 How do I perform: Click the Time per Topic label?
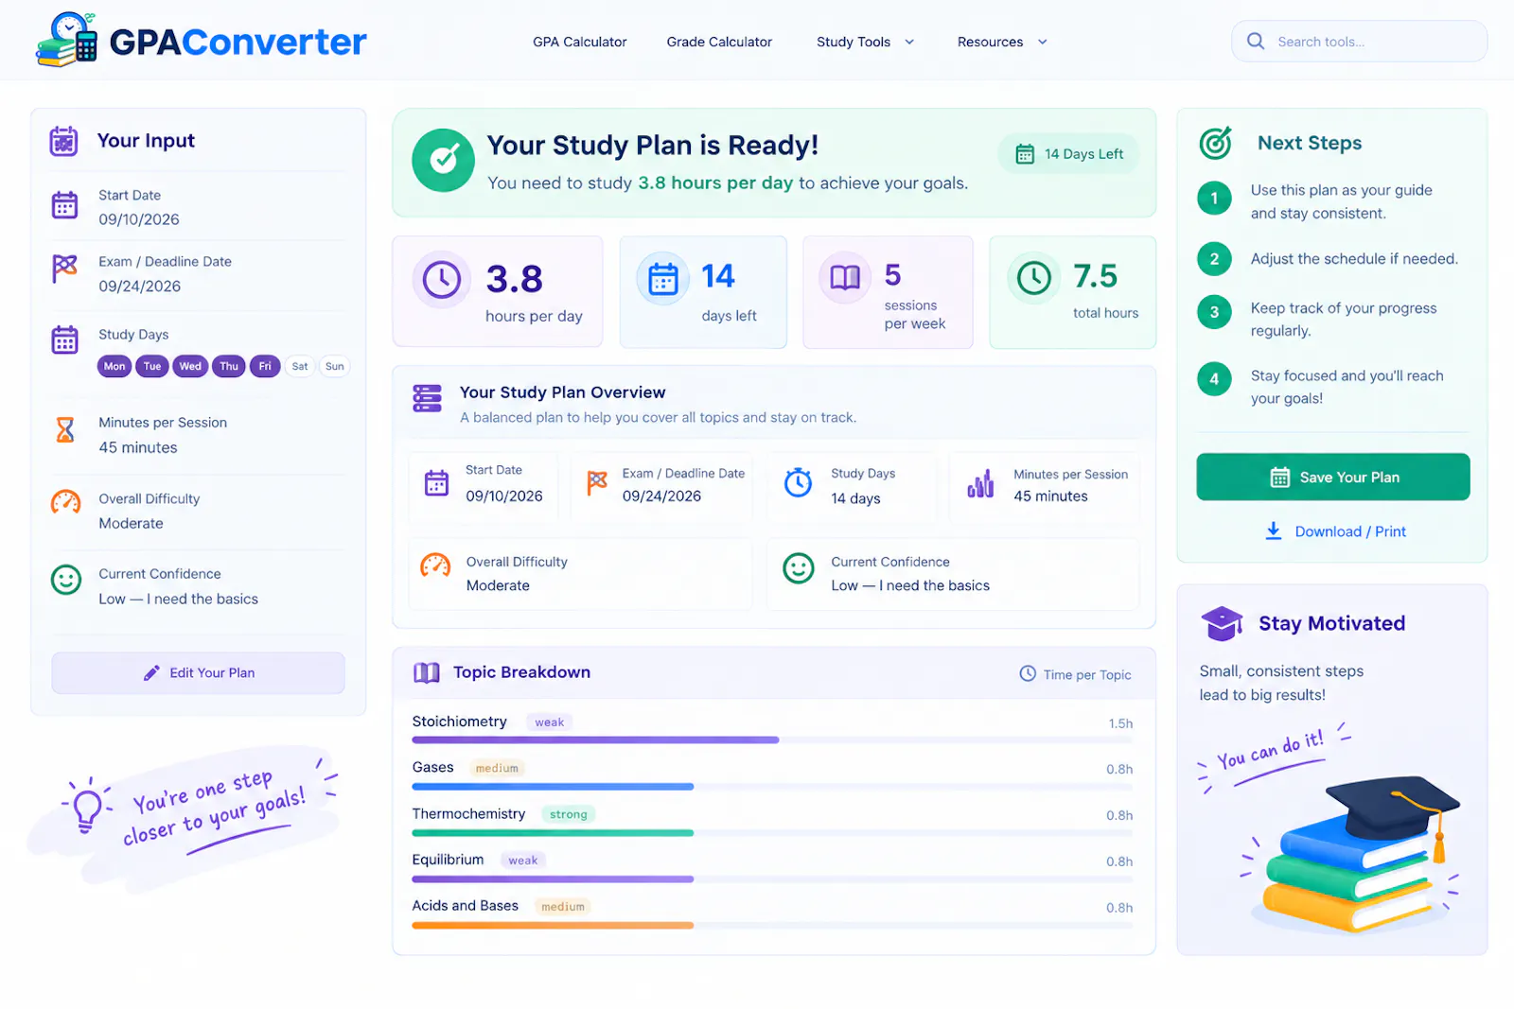pyautogui.click(x=1087, y=674)
